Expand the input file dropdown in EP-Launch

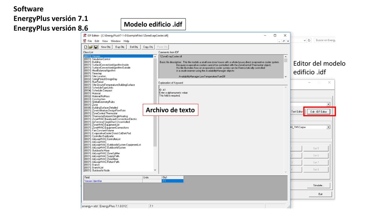tap(328, 104)
